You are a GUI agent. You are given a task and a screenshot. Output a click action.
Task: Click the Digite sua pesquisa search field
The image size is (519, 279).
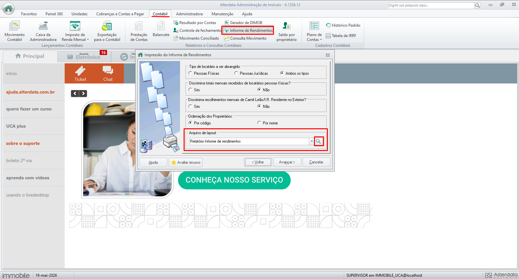point(431,6)
